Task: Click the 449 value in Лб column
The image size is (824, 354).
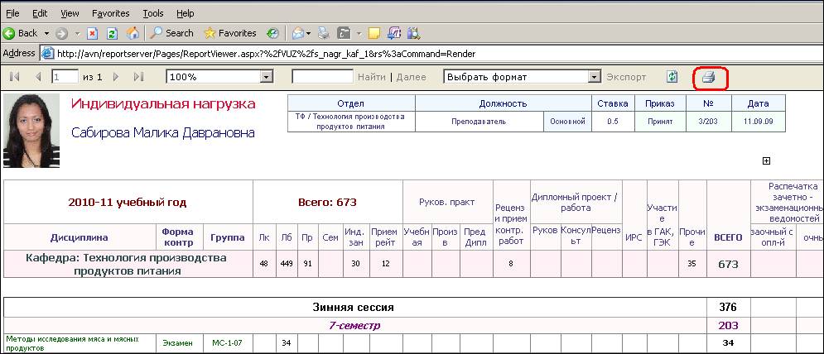Action: point(287,264)
